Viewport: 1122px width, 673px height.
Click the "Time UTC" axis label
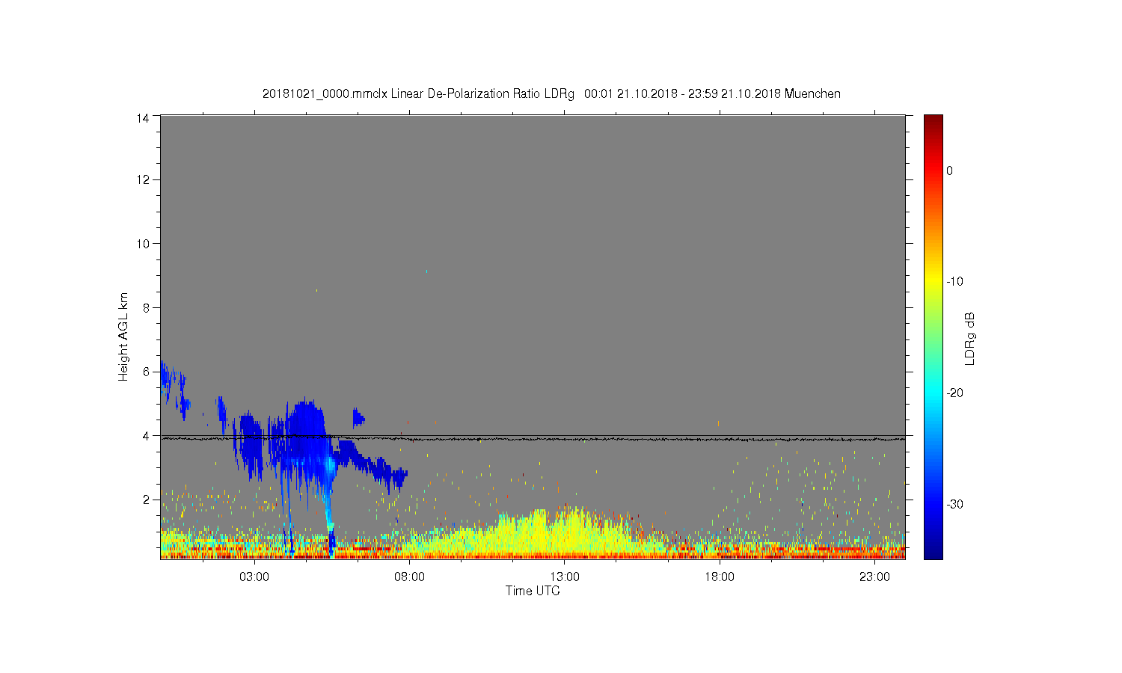(x=533, y=591)
